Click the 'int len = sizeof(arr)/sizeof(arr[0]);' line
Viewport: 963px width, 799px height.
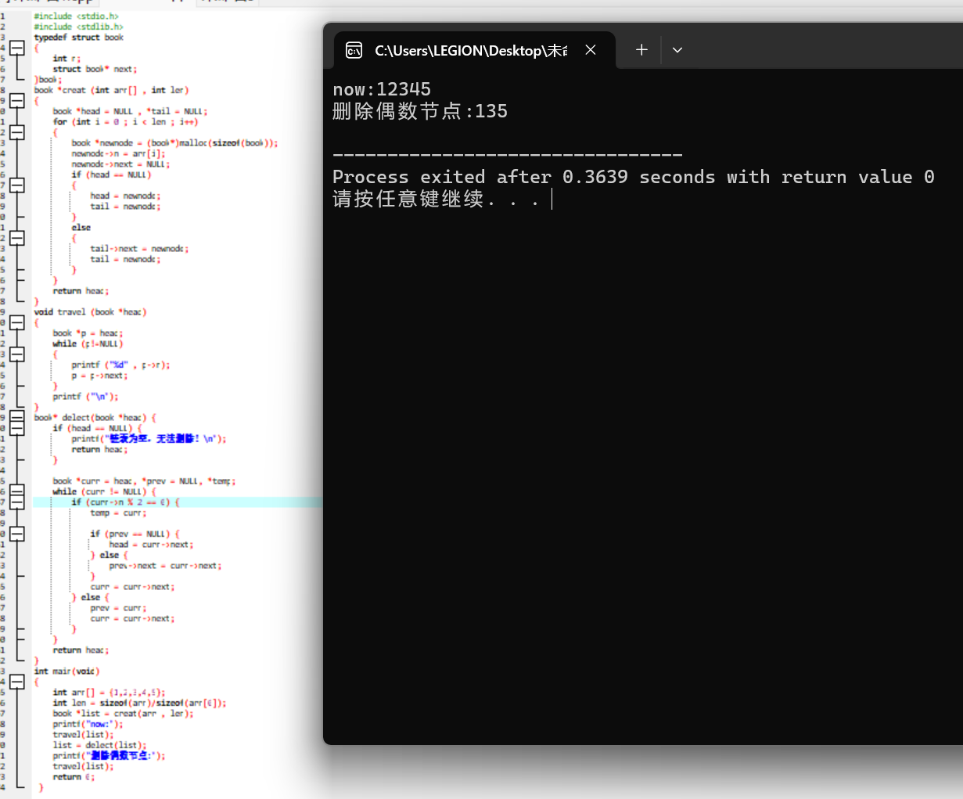(139, 703)
